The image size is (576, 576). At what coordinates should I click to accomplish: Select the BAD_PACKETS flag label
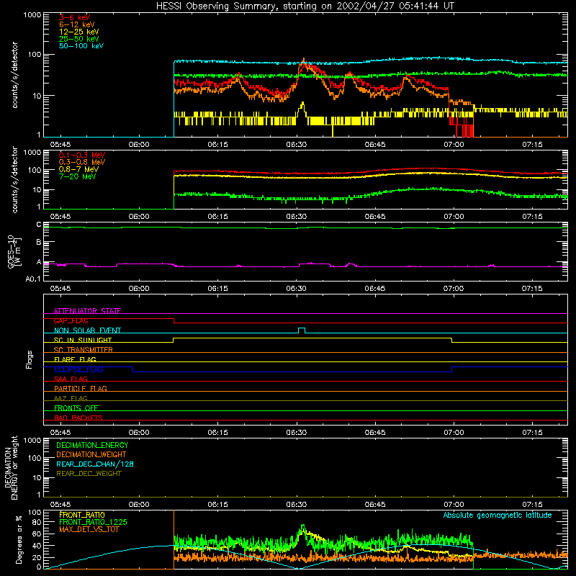(78, 418)
